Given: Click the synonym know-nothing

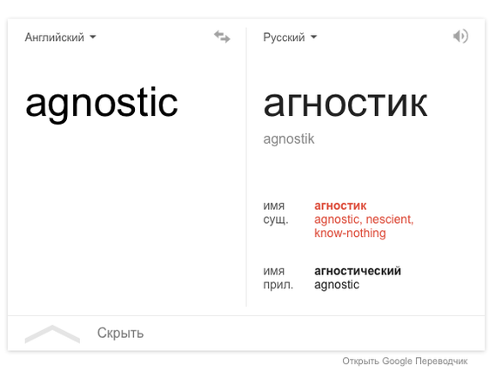Looking at the screenshot, I should click(x=350, y=233).
